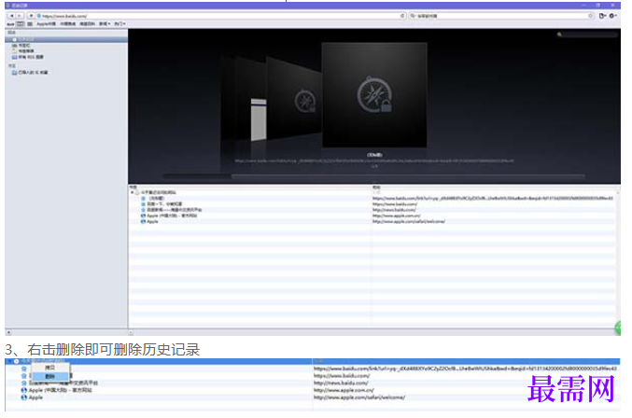The height and width of the screenshot is (418, 632).
Task: Click http://news.baidu.com/ in the lower screenshot
Action: click(341, 383)
